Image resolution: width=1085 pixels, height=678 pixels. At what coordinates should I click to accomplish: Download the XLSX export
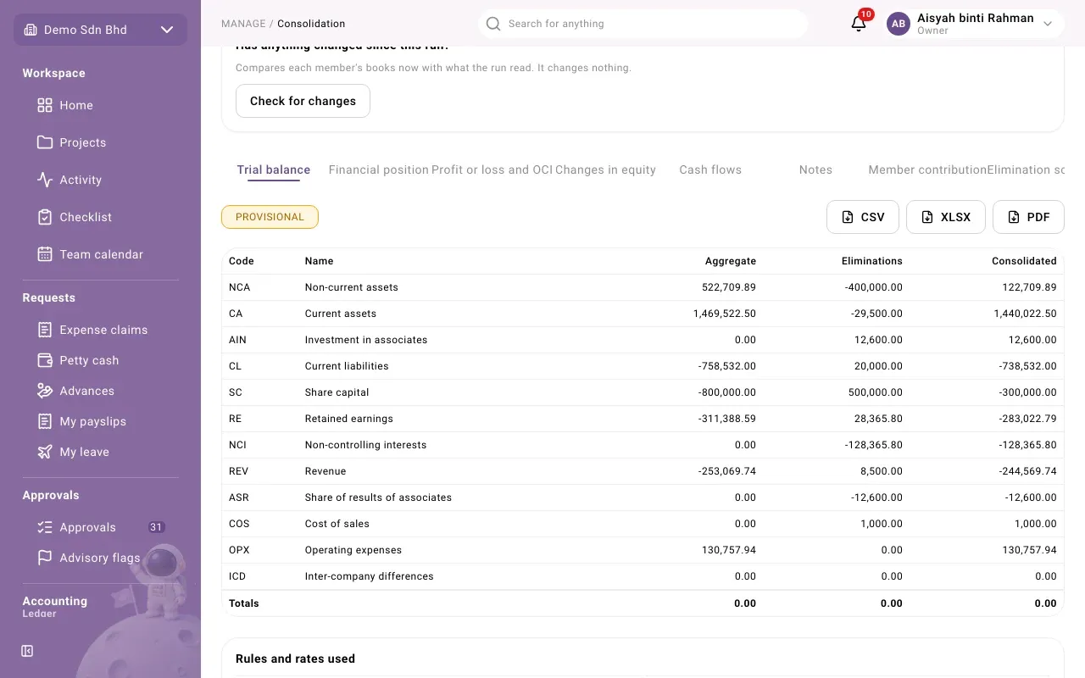click(x=946, y=217)
